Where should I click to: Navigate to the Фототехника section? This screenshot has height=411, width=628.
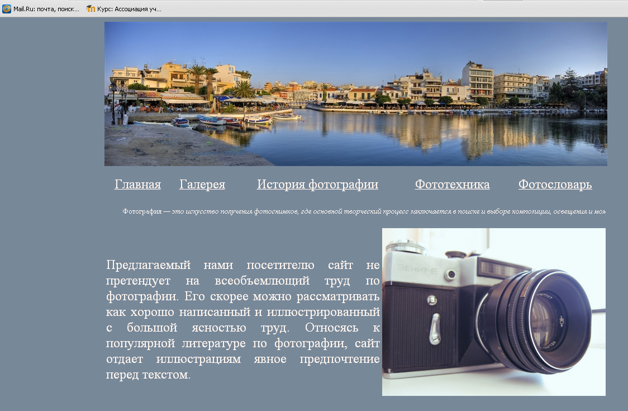coord(452,185)
